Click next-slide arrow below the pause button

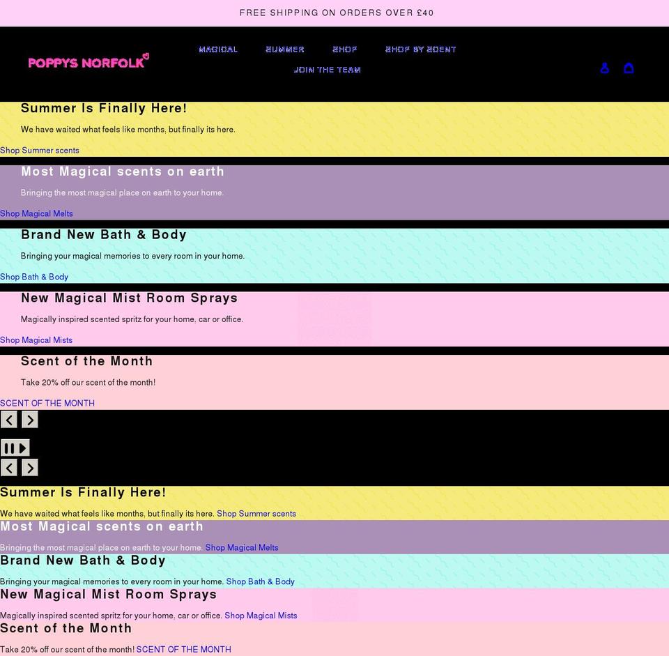30,468
